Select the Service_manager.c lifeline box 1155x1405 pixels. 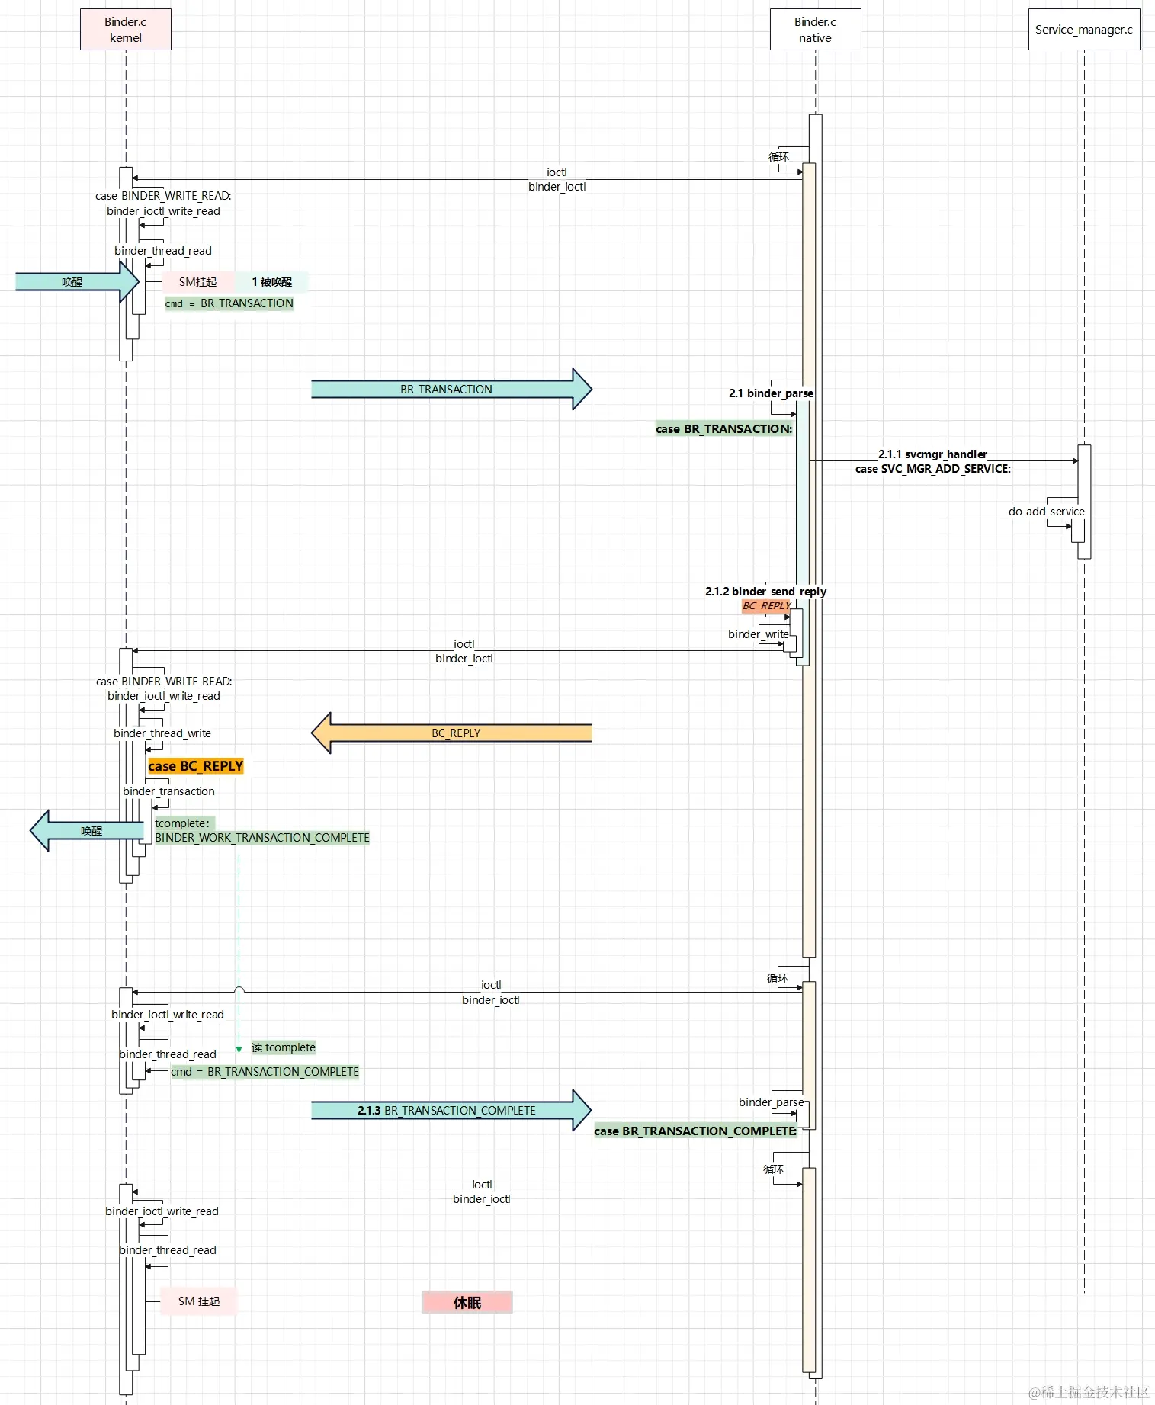1083,30
